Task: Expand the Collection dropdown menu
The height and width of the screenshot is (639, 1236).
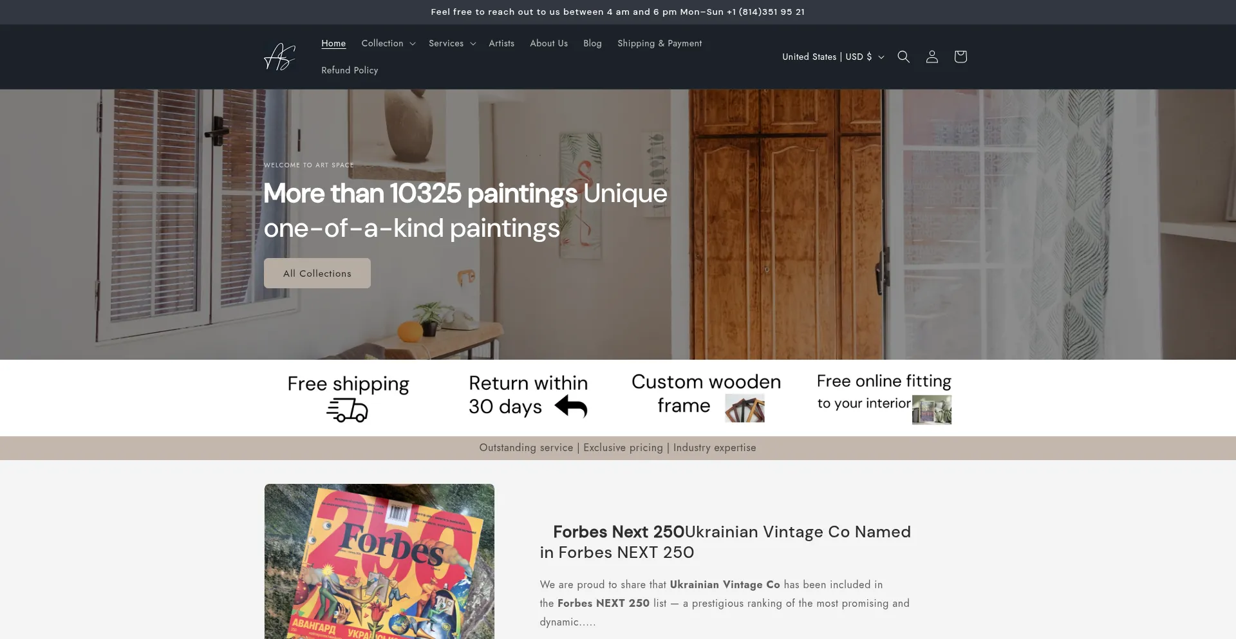Action: pyautogui.click(x=388, y=43)
